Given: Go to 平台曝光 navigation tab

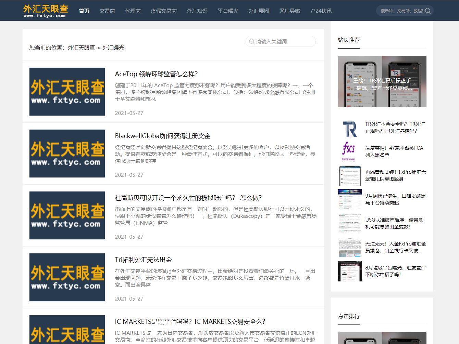Looking at the screenshot, I should (x=228, y=11).
